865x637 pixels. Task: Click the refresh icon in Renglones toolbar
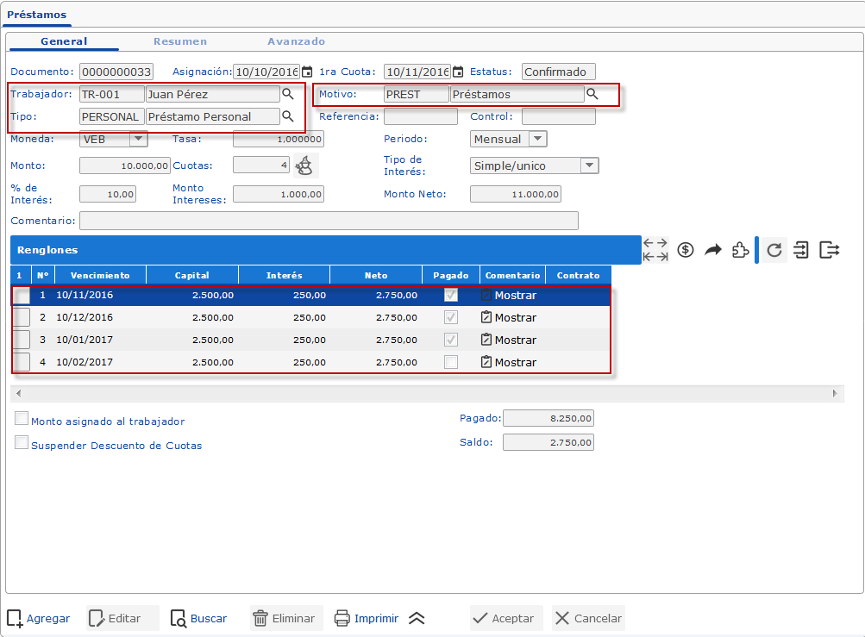pyautogui.click(x=774, y=250)
